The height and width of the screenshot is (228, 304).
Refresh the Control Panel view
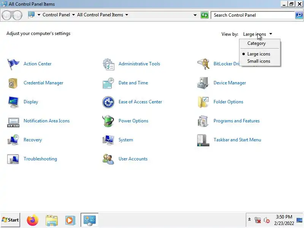point(204,15)
